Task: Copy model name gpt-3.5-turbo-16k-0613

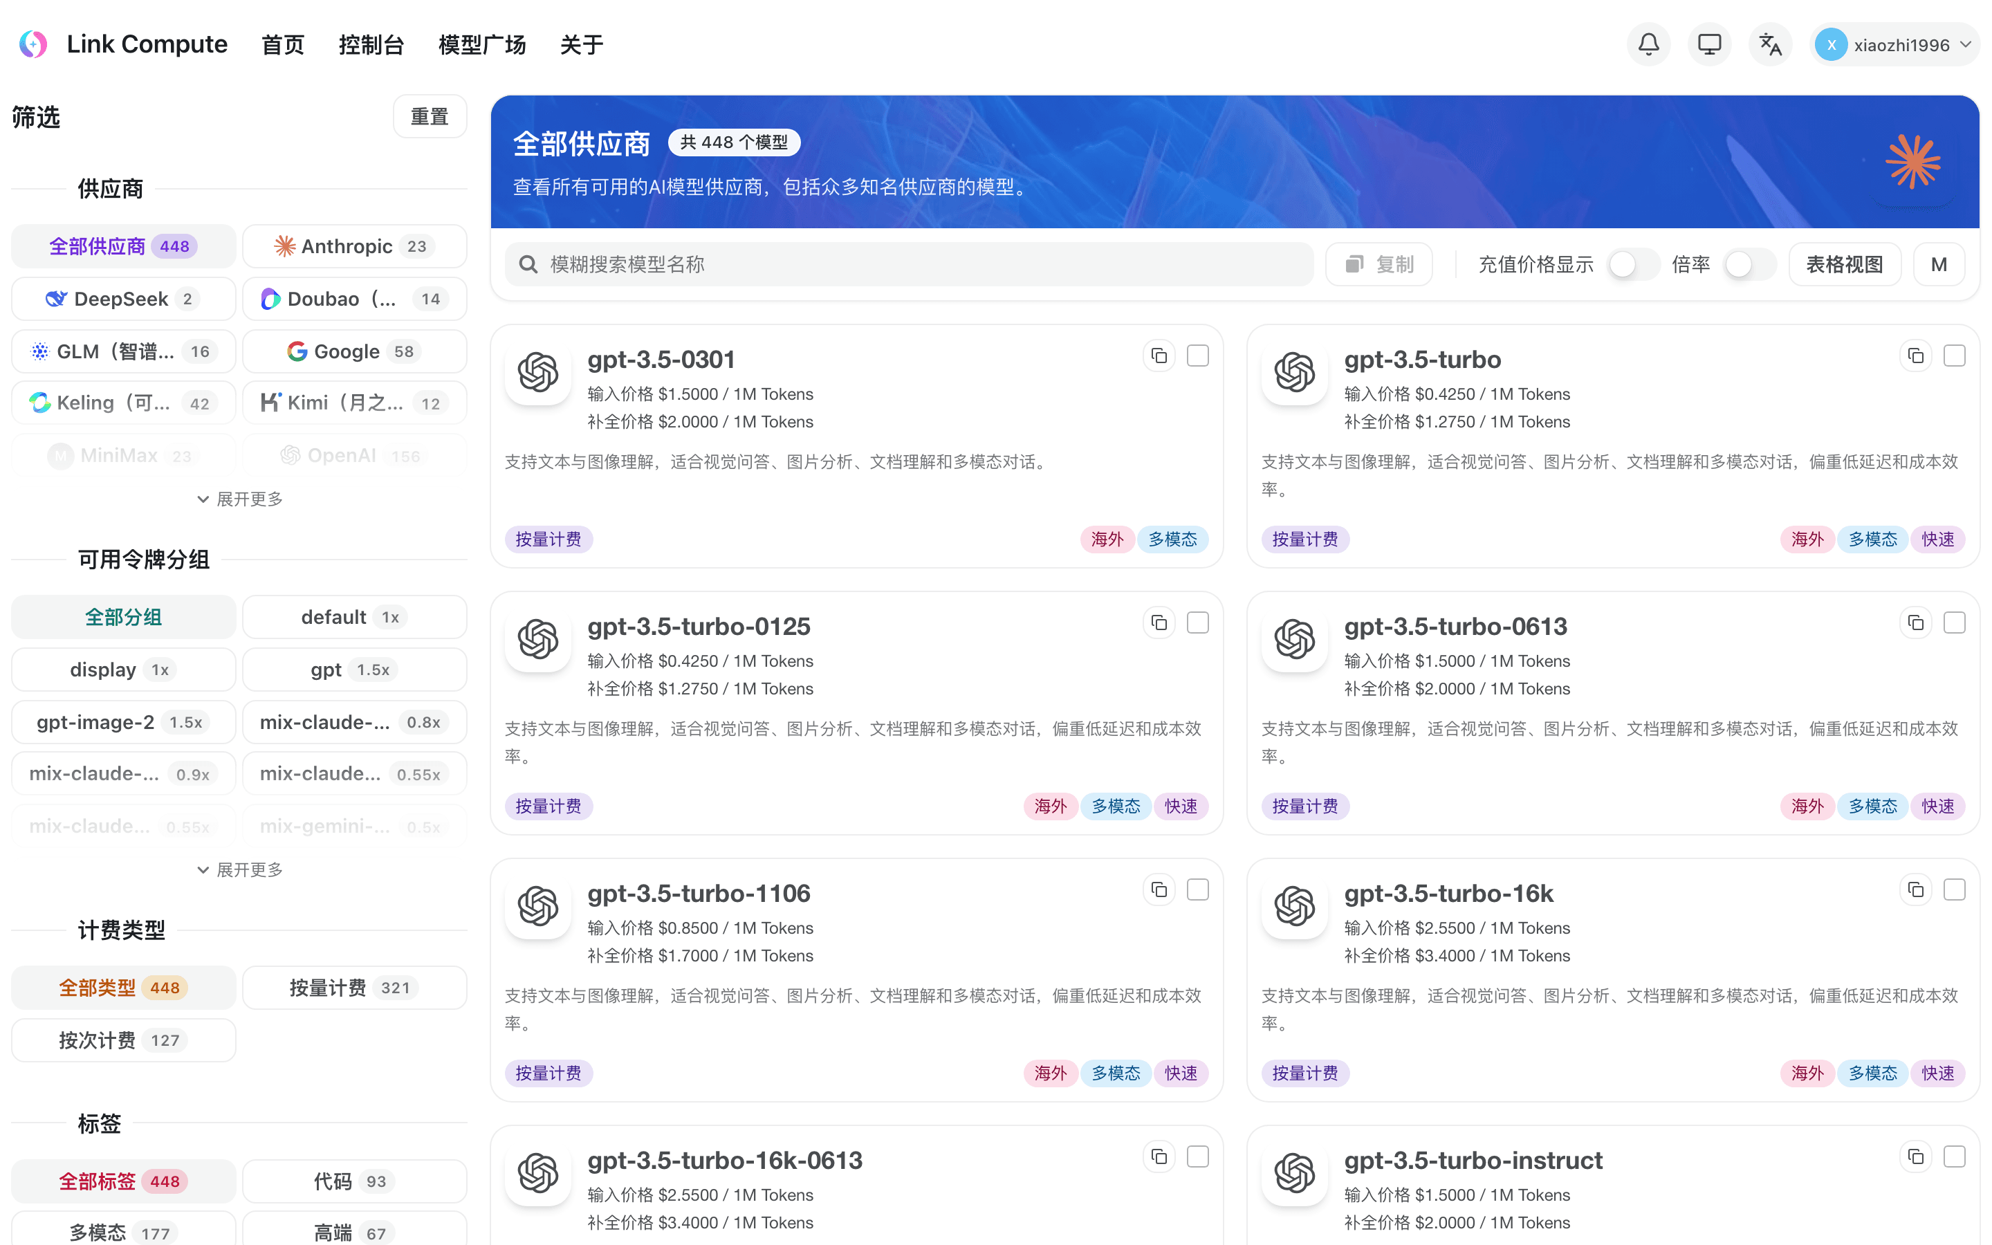Action: [1159, 1156]
